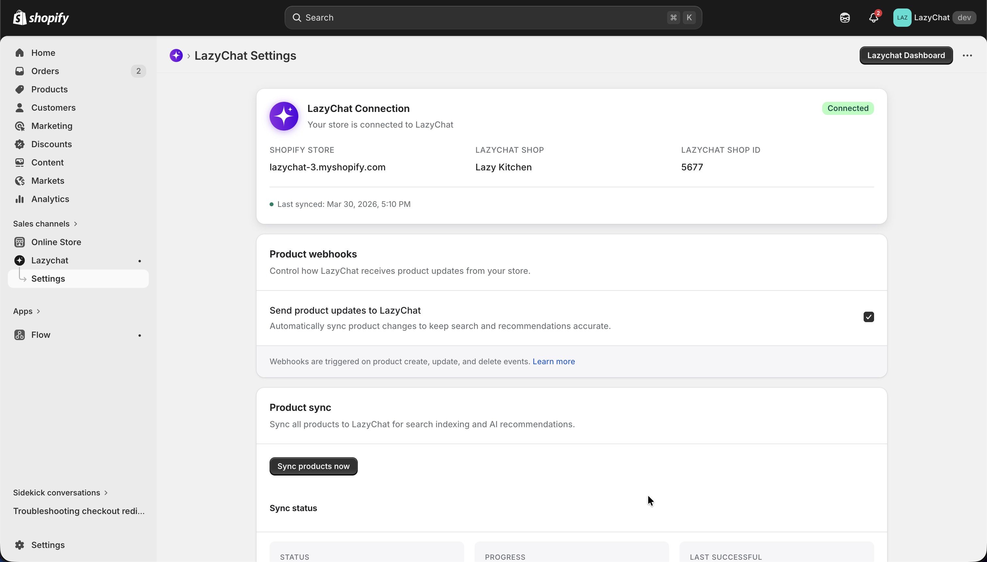Image resolution: width=987 pixels, height=562 pixels.
Task: Expand Sidekick conversations list
Action: pos(60,492)
